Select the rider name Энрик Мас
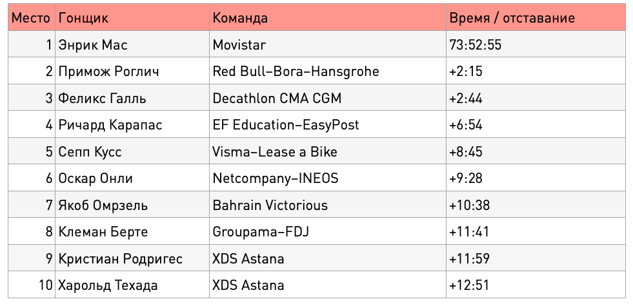 [x=93, y=44]
